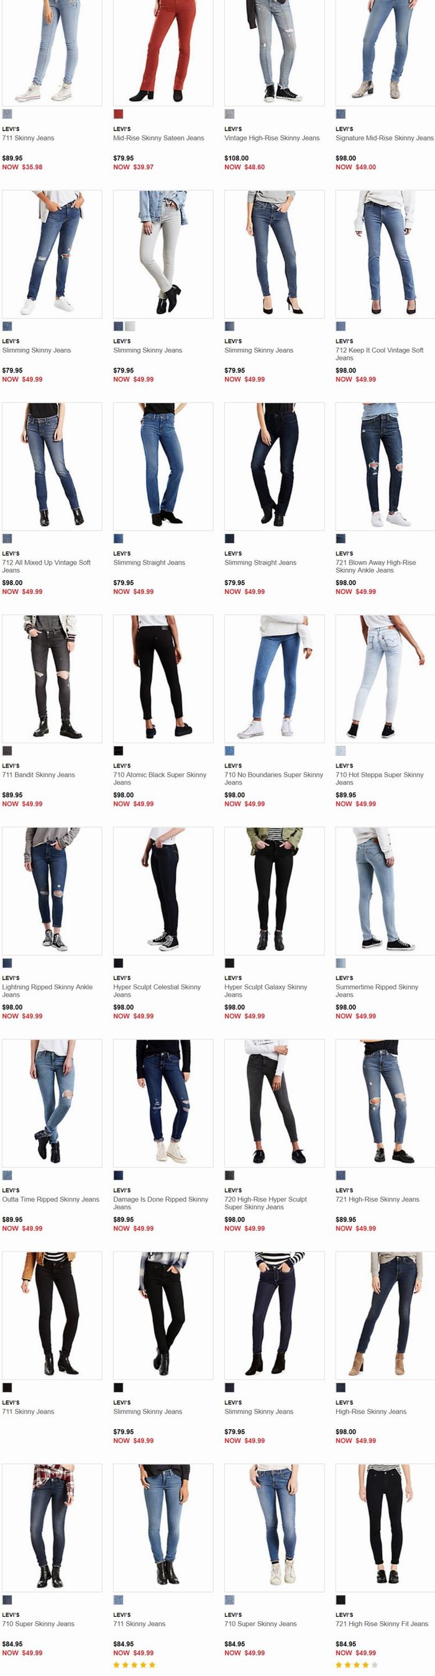This screenshot has height=1676, width=435.
Task: View 710 No Boundaries Super Skinny product image
Action: click(275, 678)
